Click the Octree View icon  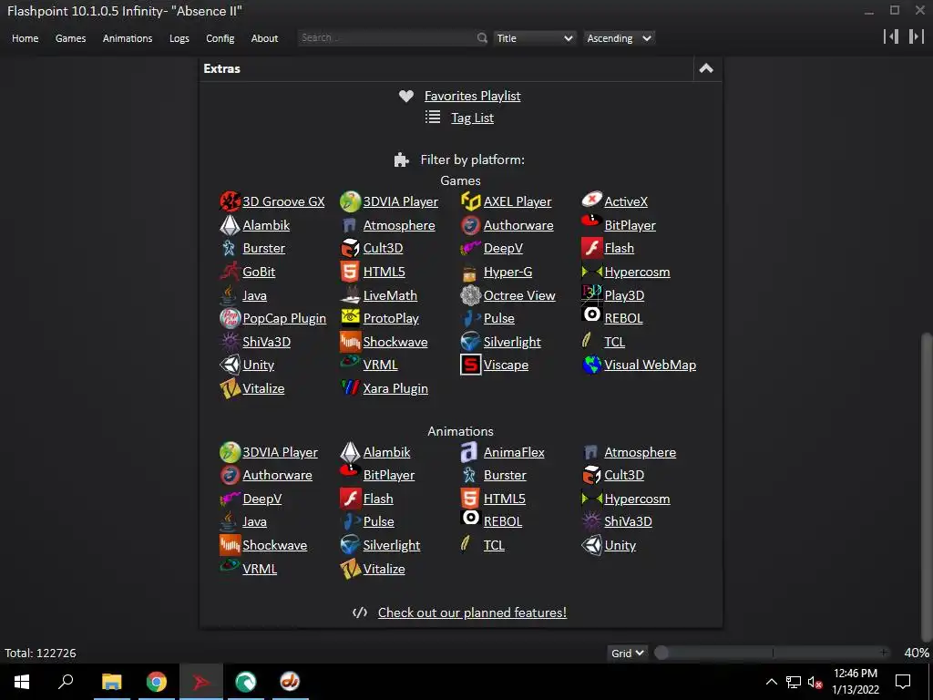click(x=470, y=295)
